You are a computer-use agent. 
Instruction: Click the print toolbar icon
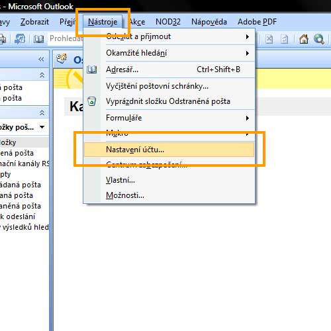click(x=3, y=39)
